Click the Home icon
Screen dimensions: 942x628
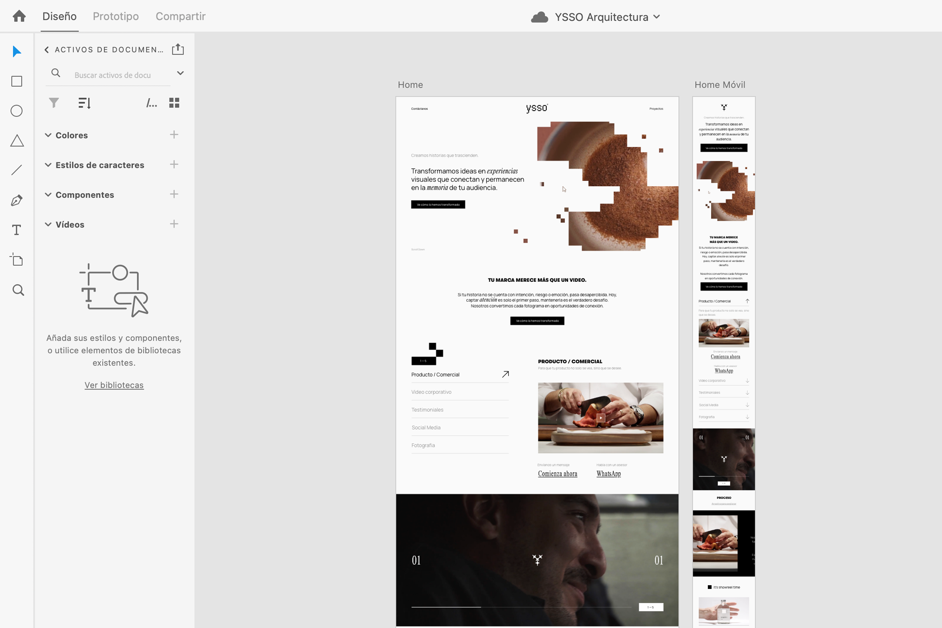point(19,16)
